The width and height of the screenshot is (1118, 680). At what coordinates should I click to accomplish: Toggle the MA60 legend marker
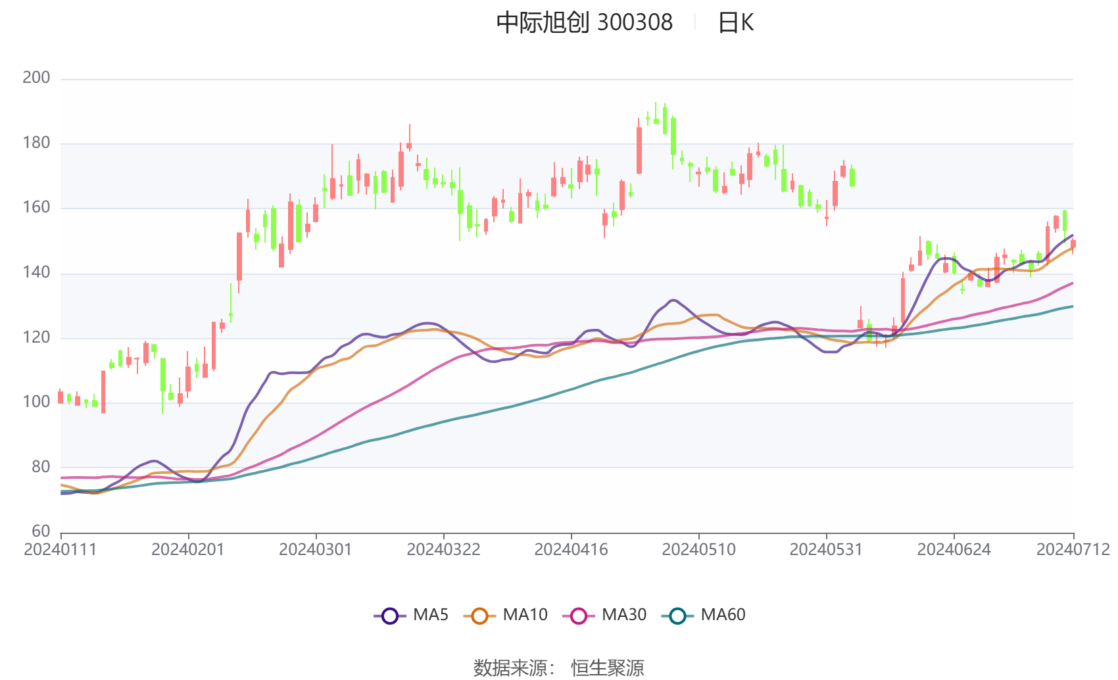677,616
